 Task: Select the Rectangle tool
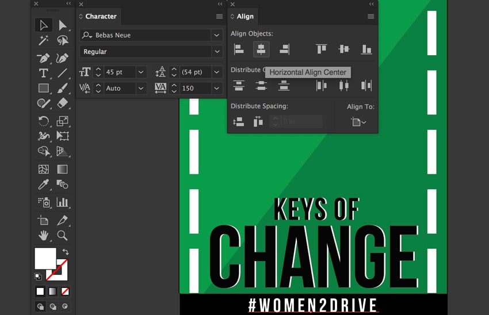pyautogui.click(x=43, y=88)
